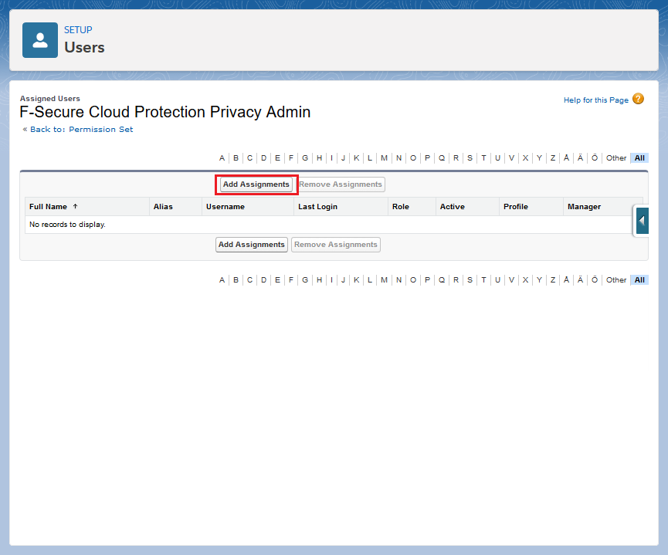Filter by letter Q in top alphabet bar
This screenshot has width=668, height=555.
tap(442, 158)
